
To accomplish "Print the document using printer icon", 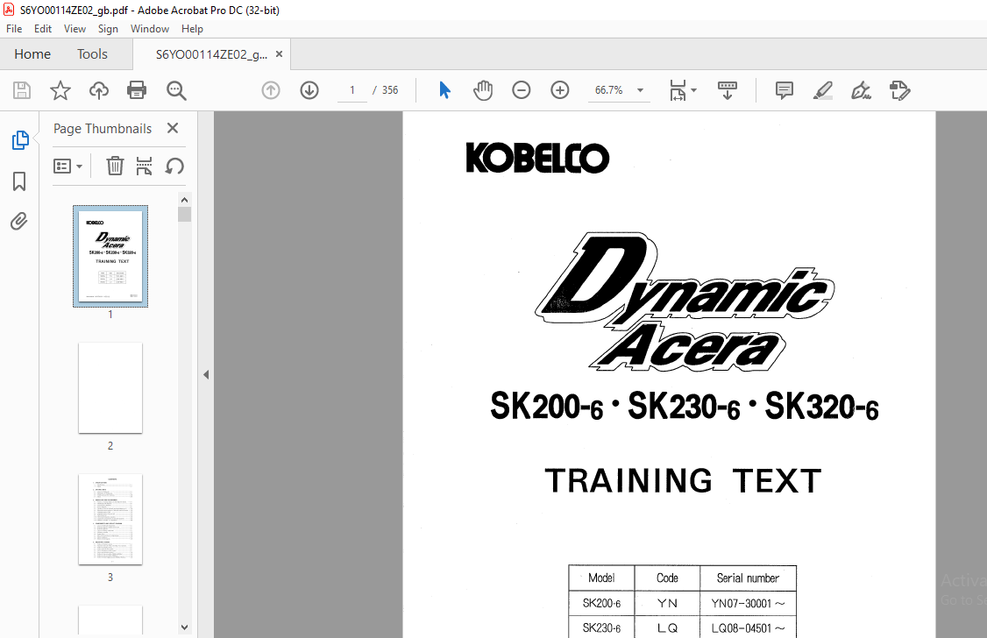I will click(x=137, y=90).
